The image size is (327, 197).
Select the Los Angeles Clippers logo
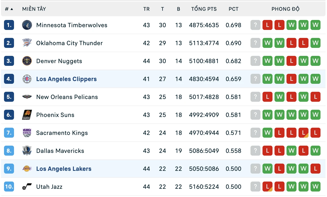27,79
